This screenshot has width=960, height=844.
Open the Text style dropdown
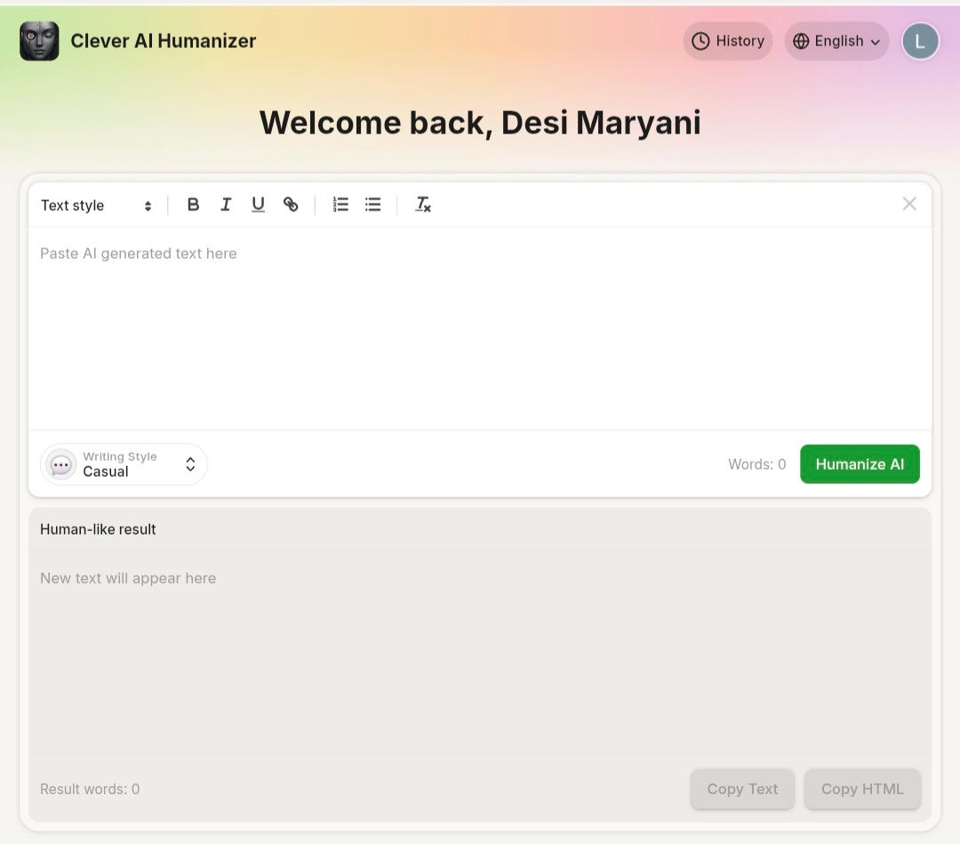(x=96, y=205)
